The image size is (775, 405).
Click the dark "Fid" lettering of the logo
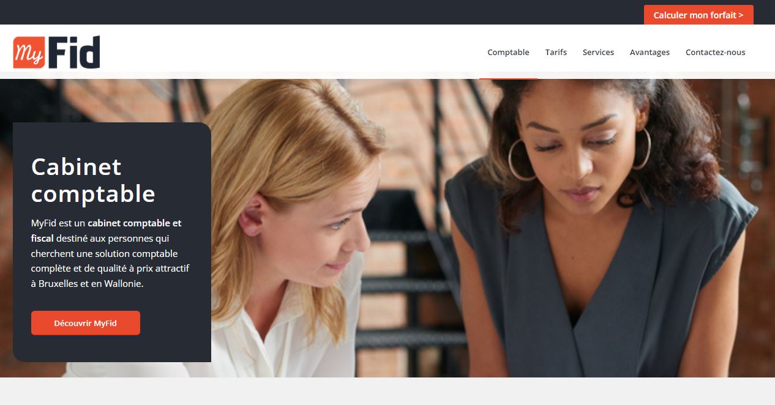(74, 52)
